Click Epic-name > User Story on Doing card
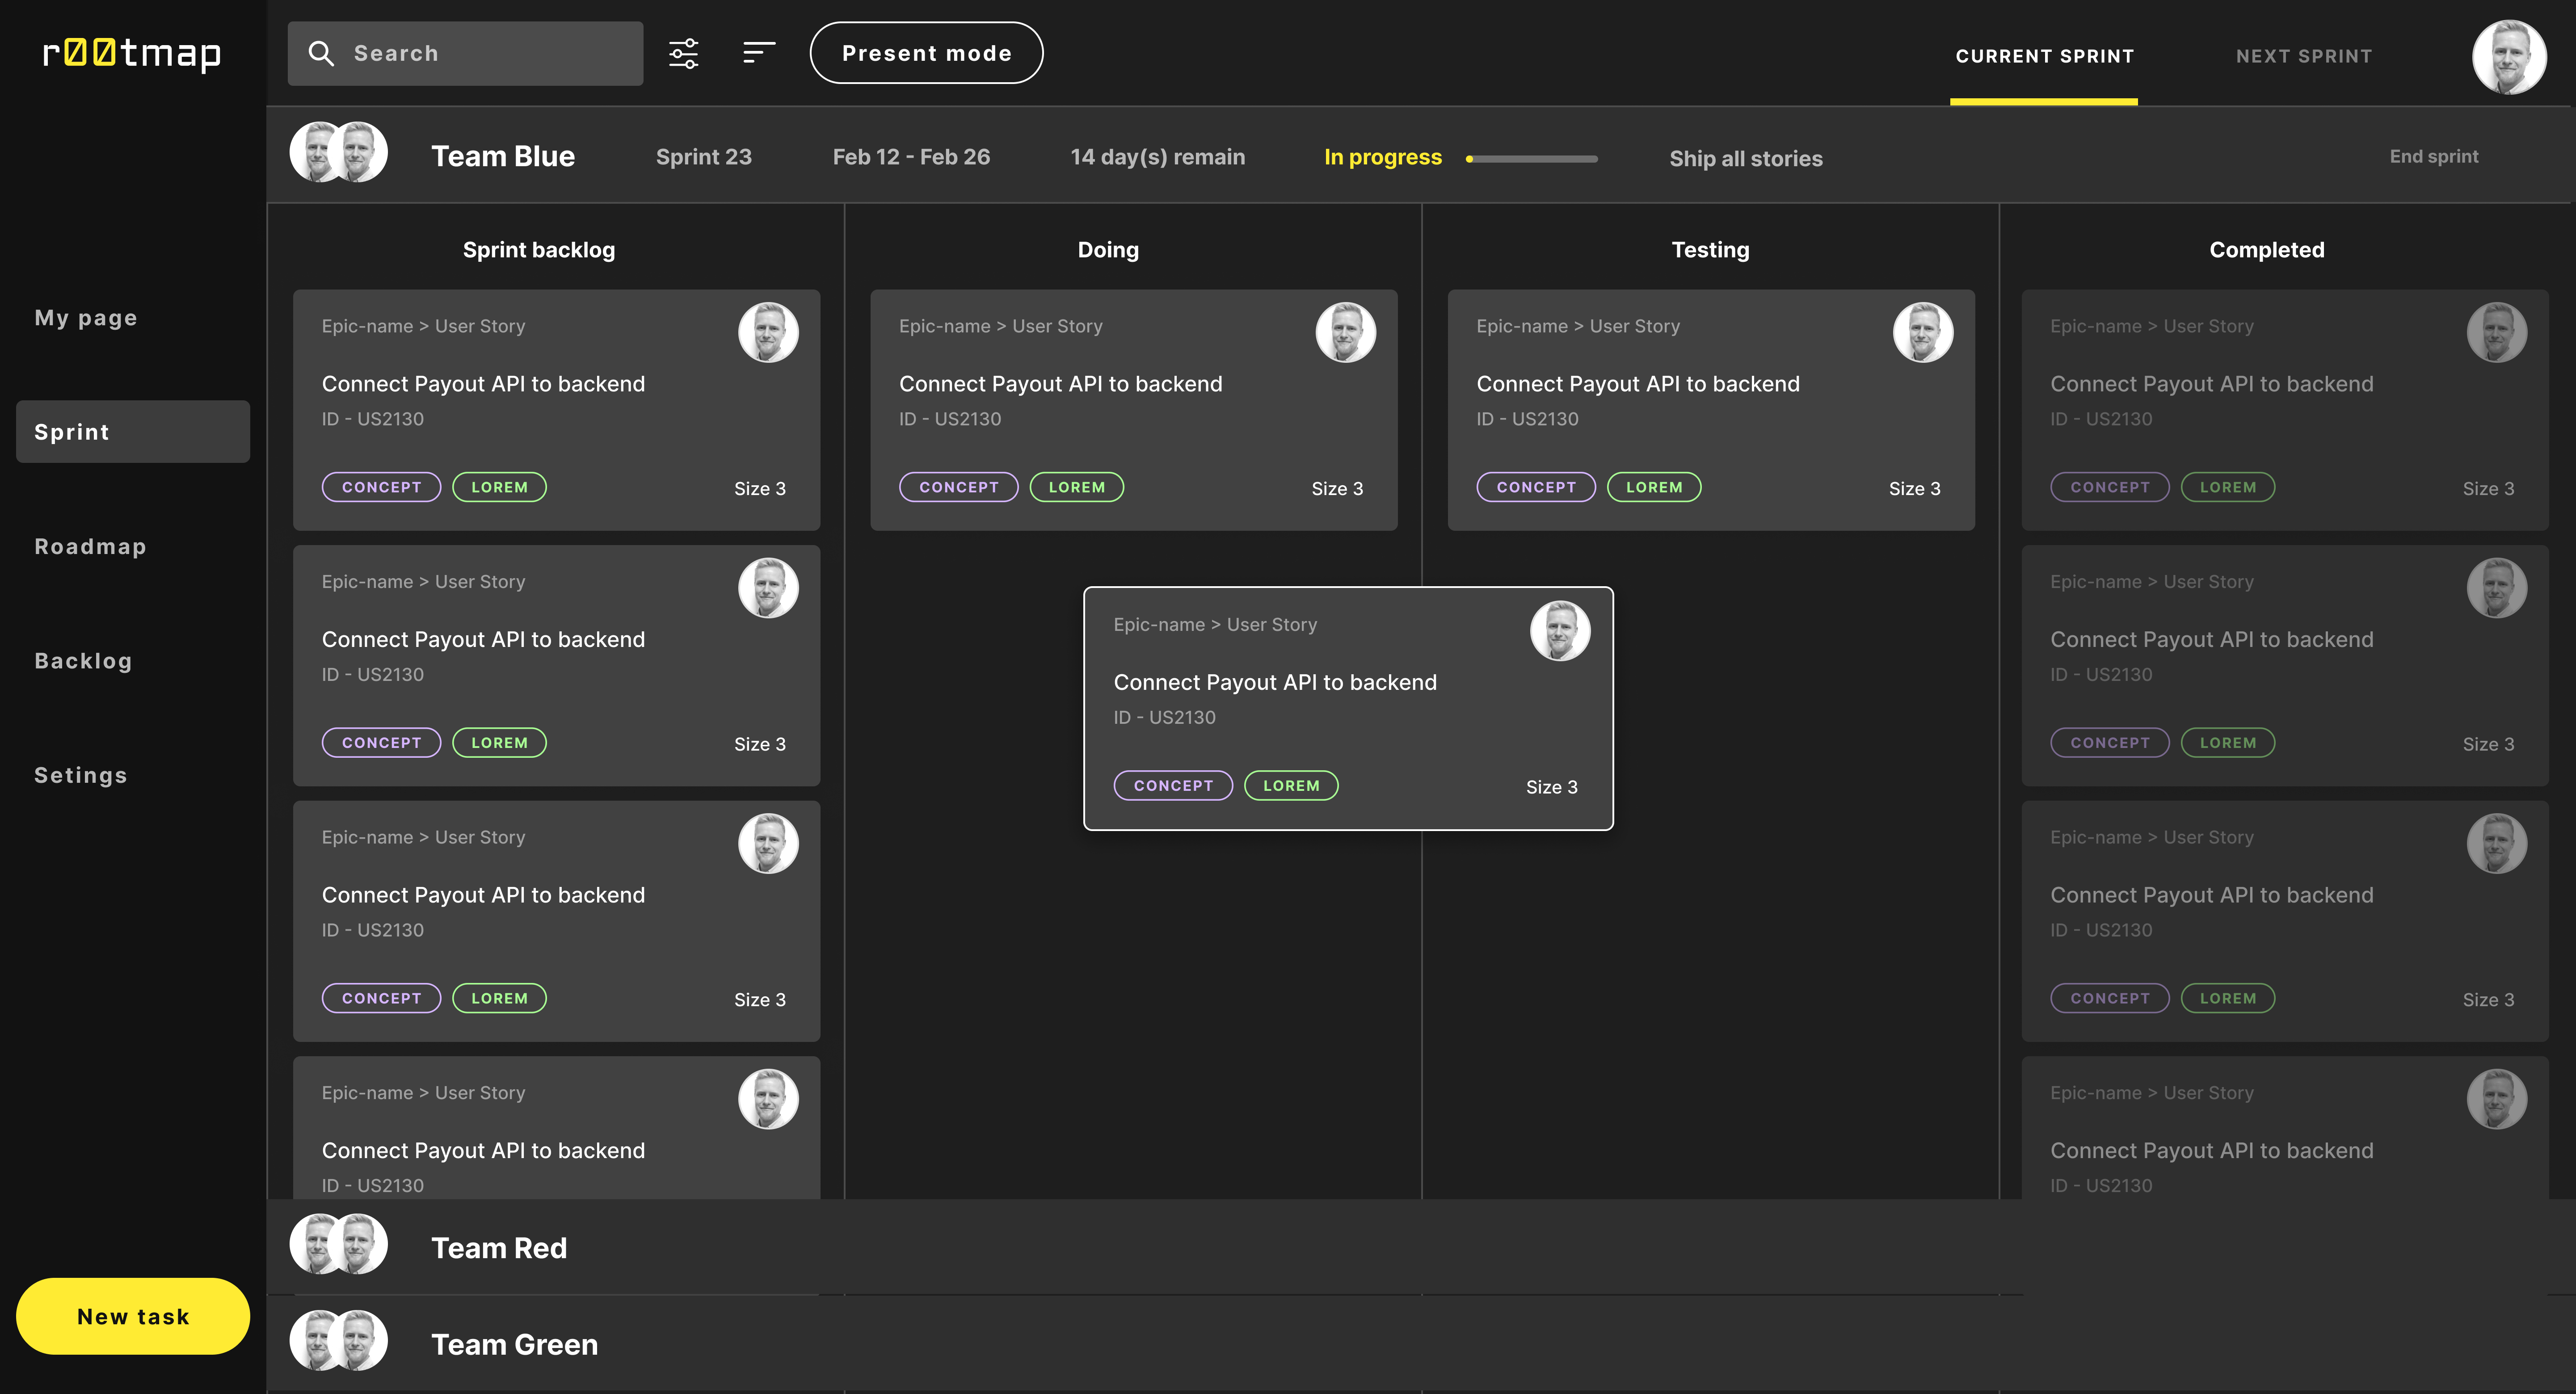The width and height of the screenshot is (2576, 1394). tap(1000, 326)
